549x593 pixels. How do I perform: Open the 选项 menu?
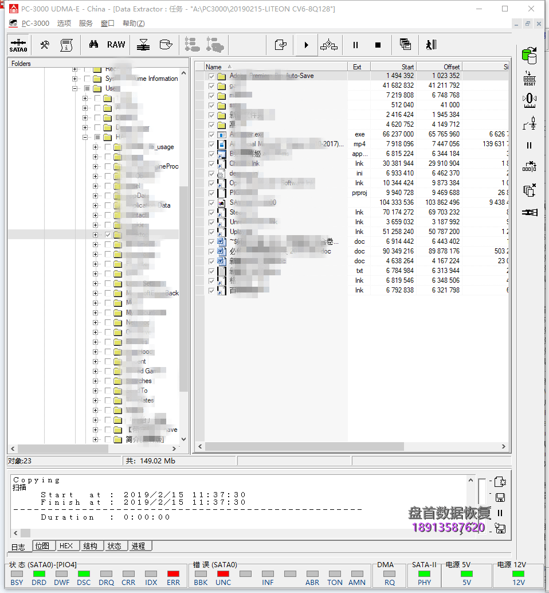(64, 24)
